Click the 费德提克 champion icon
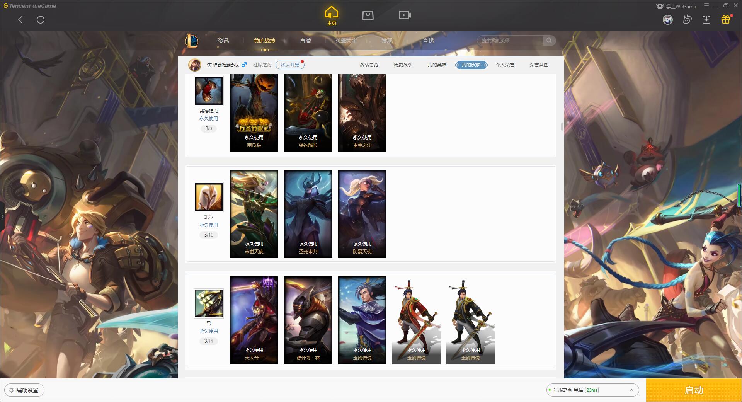 click(209, 91)
